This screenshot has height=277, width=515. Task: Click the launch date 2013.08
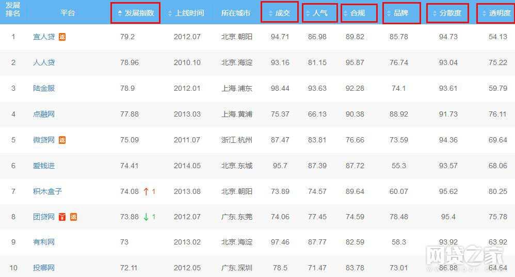click(x=187, y=191)
